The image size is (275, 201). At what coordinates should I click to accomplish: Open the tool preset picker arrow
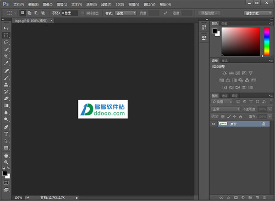pos(15,13)
